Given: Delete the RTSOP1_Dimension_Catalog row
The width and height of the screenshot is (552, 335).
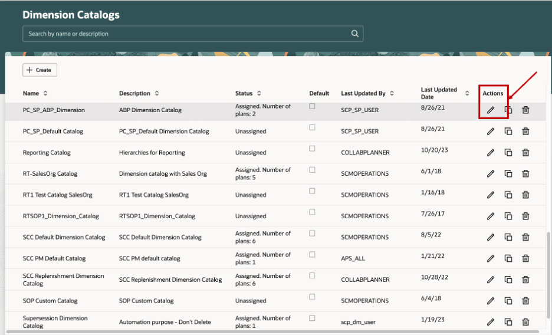Looking at the screenshot, I should [525, 216].
